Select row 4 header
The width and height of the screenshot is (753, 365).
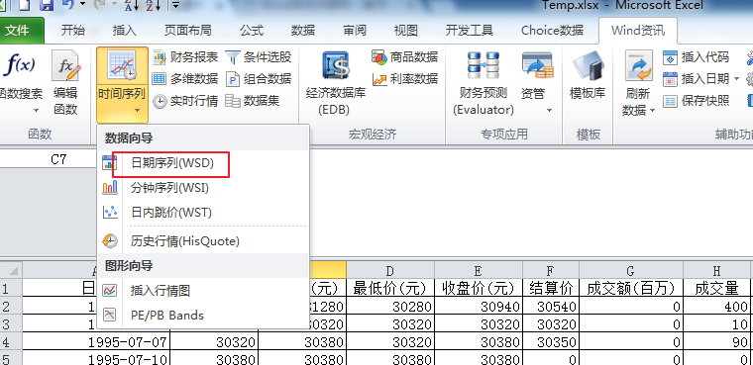[11, 342]
